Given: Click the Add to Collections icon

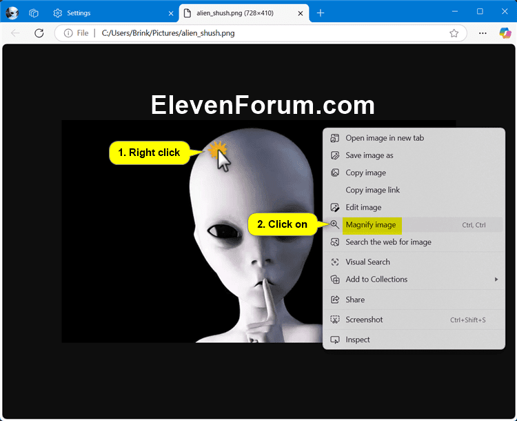Looking at the screenshot, I should (x=334, y=280).
